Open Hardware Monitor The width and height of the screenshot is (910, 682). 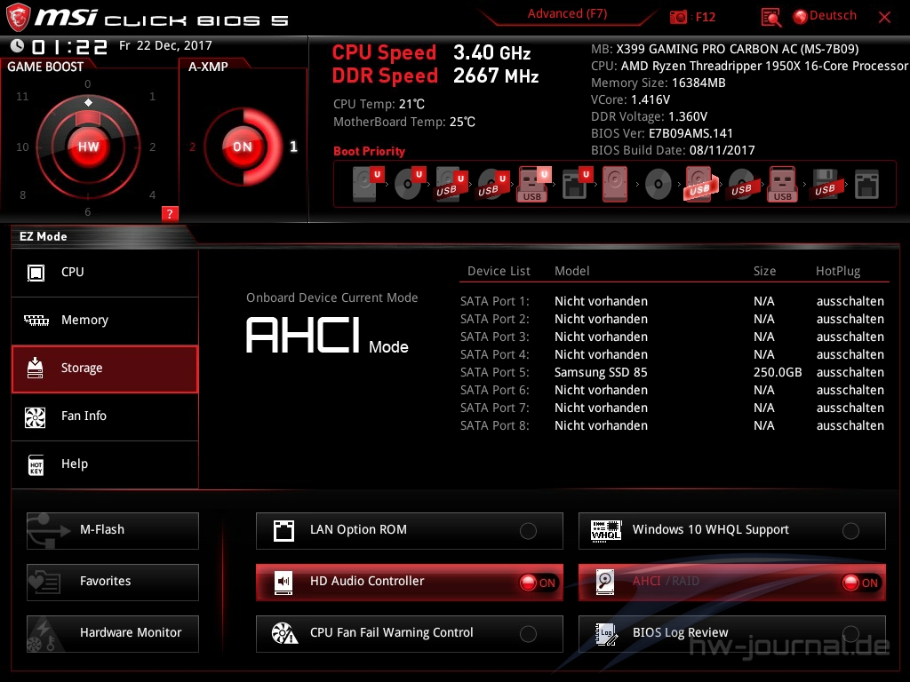pyautogui.click(x=113, y=634)
